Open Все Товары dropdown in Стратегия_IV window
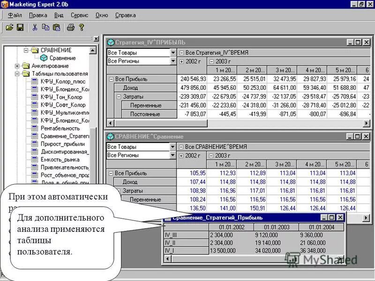 [173, 52]
